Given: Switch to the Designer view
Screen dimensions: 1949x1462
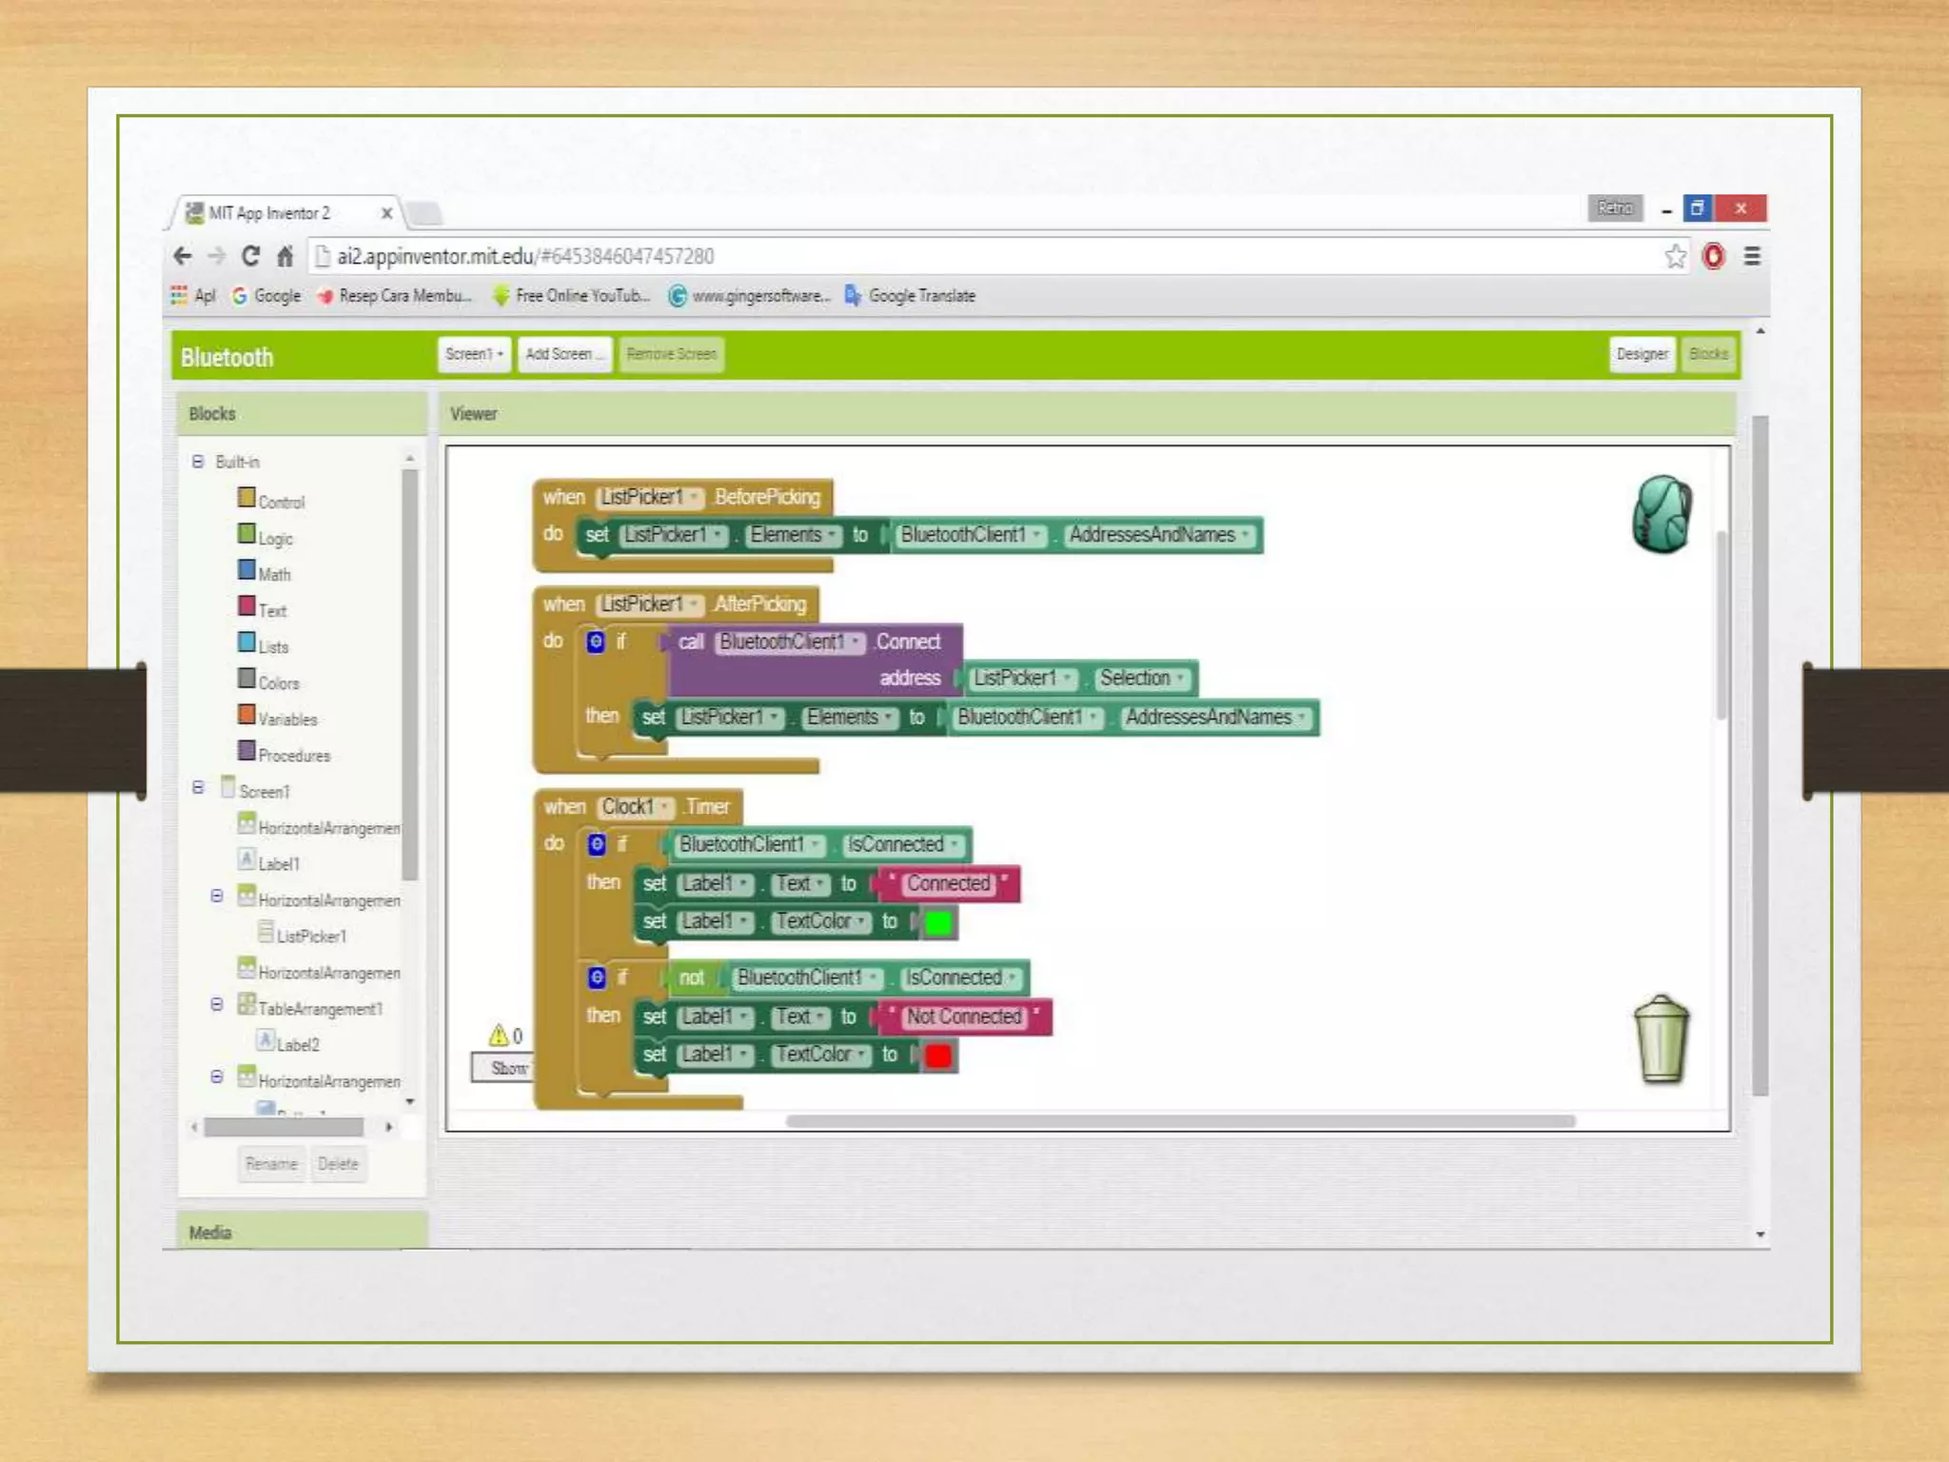Looking at the screenshot, I should (1642, 354).
